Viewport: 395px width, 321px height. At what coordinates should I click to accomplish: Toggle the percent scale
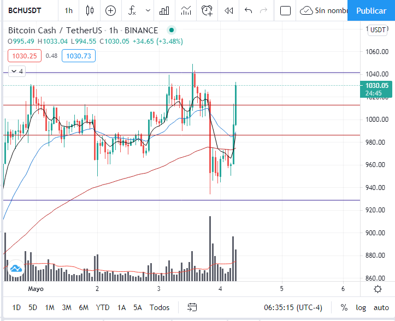tap(344, 308)
